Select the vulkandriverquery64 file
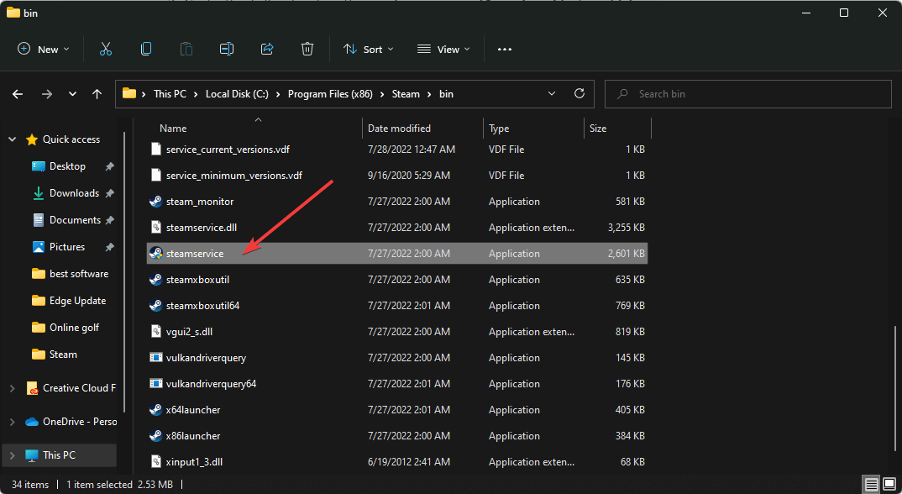Viewport: 902px width, 494px height. [x=397, y=383]
